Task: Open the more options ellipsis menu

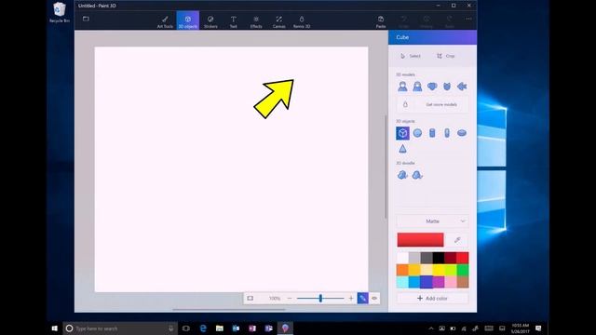Action: click(468, 19)
